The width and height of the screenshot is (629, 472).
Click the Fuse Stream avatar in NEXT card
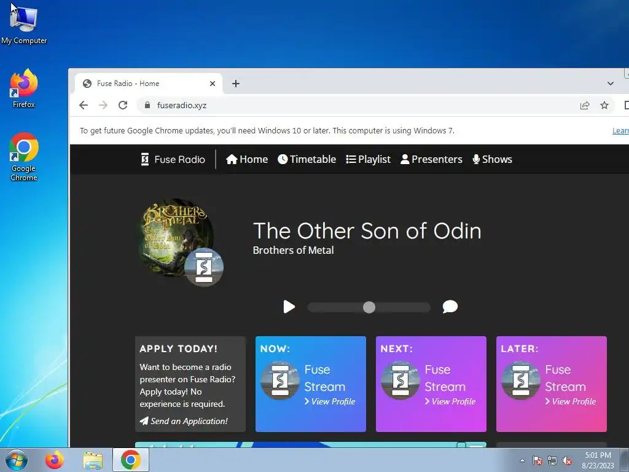click(400, 380)
